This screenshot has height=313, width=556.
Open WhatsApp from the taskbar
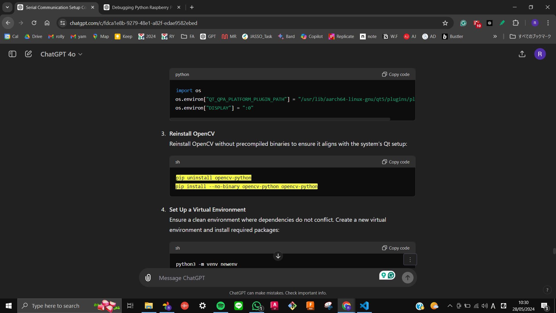click(257, 306)
